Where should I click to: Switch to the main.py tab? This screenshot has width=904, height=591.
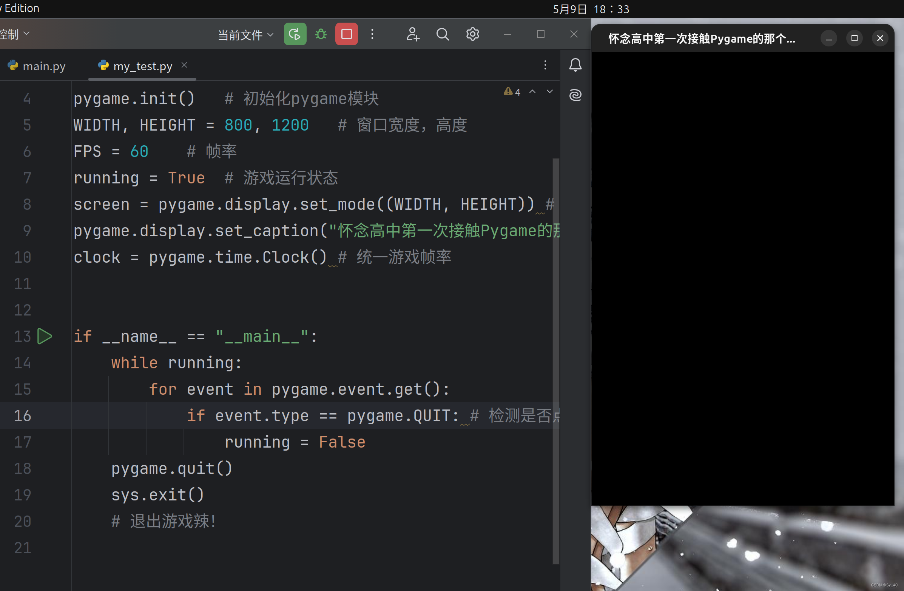coord(43,65)
